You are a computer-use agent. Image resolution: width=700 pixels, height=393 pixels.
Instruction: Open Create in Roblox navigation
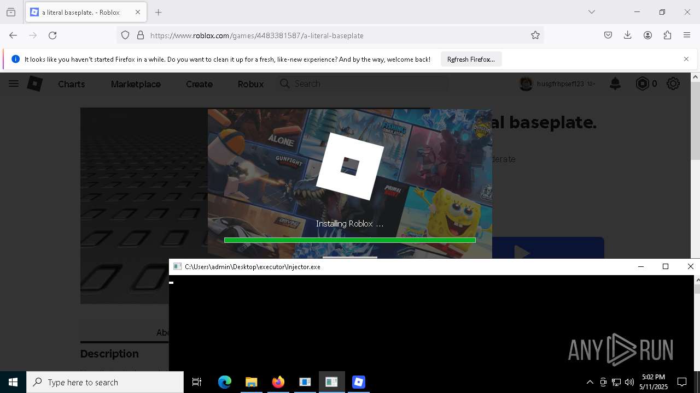click(199, 84)
